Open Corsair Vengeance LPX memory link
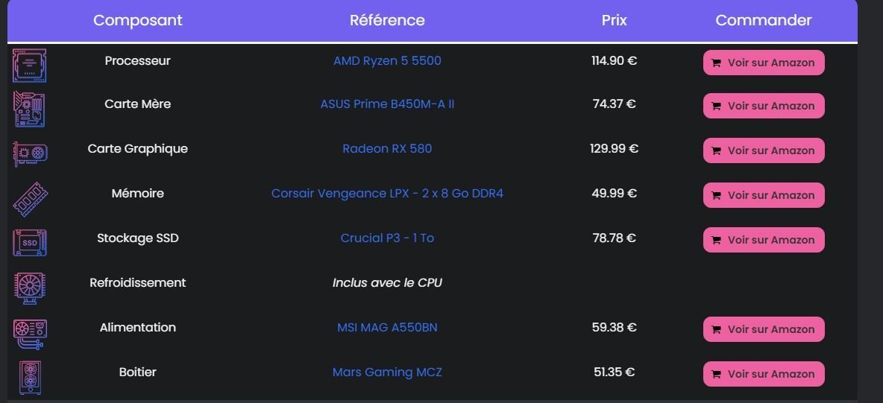The height and width of the screenshot is (403, 883). click(388, 194)
